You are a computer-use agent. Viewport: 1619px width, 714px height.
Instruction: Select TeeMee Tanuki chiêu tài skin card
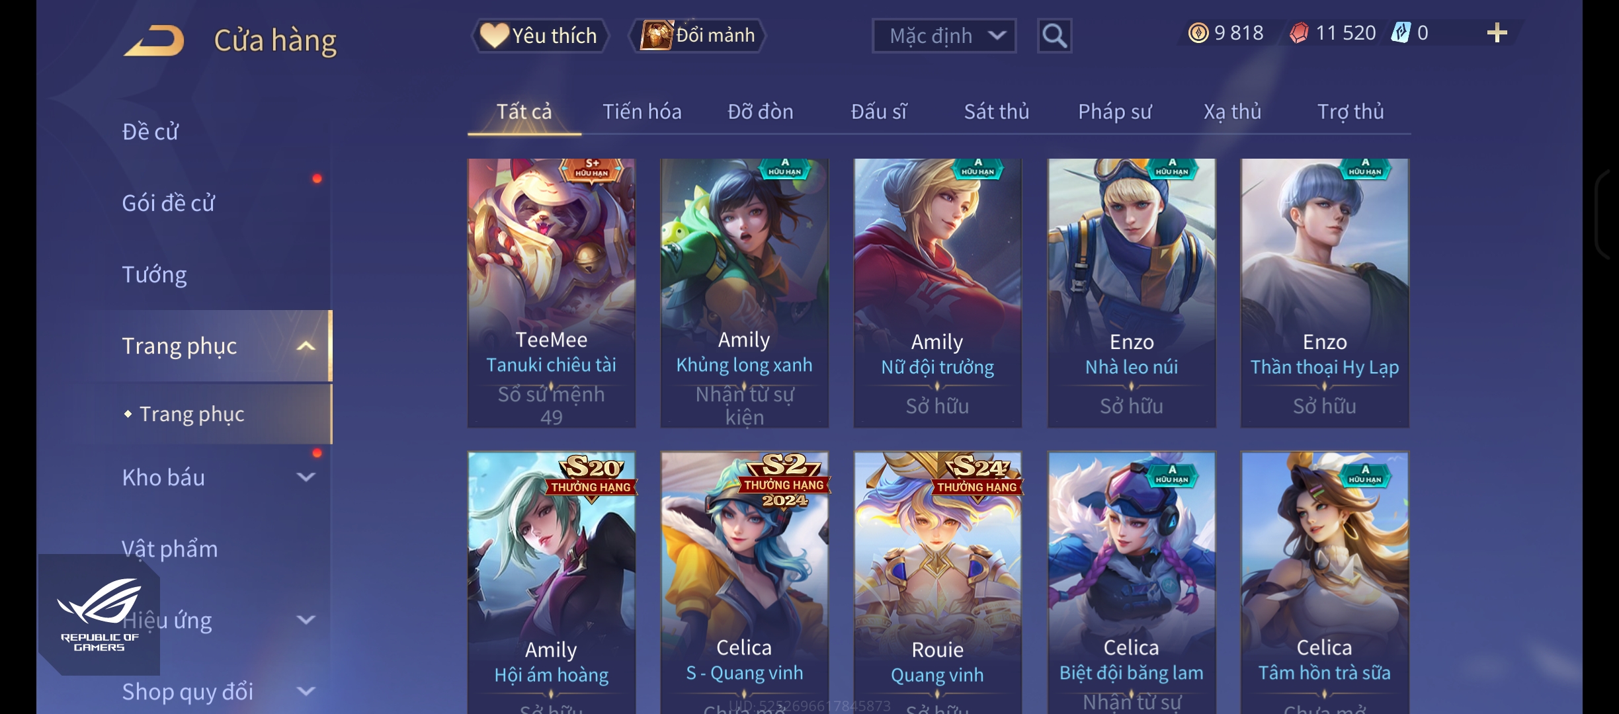[x=552, y=293]
